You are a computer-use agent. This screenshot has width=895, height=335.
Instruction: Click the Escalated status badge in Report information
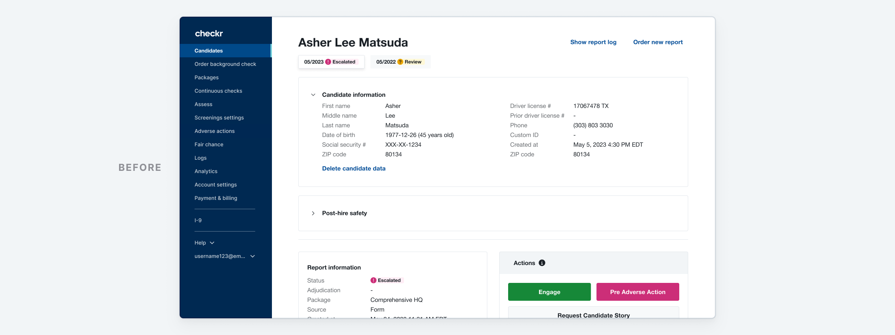tap(386, 280)
